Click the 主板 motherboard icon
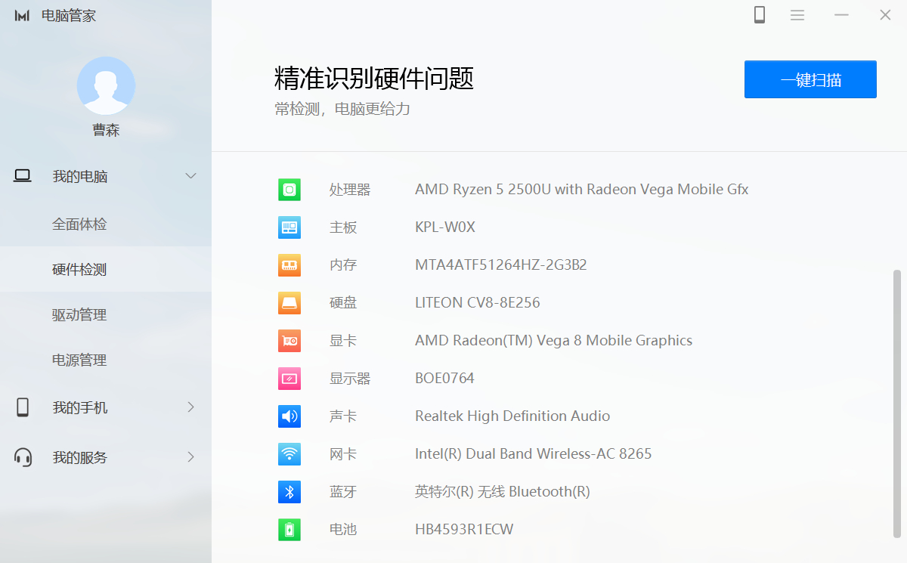Image resolution: width=907 pixels, height=563 pixels. (x=289, y=227)
